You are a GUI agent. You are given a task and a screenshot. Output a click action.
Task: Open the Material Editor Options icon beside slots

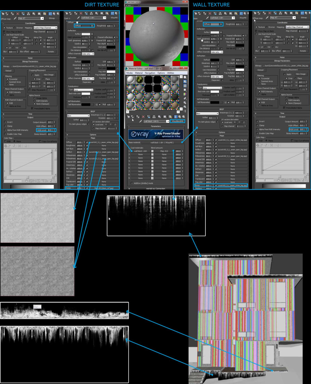coord(185,103)
